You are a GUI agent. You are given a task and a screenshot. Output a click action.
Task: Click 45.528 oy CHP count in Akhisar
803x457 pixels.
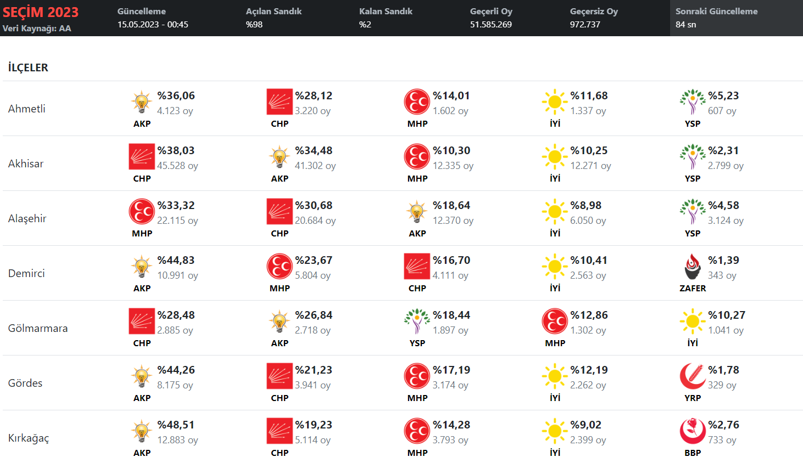pyautogui.click(x=177, y=166)
